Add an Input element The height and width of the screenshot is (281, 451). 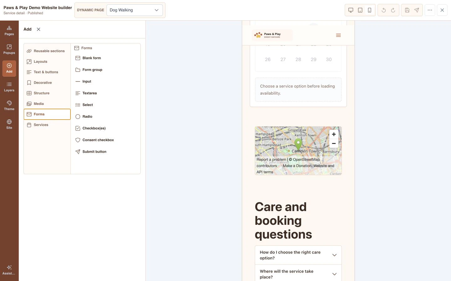click(x=106, y=81)
